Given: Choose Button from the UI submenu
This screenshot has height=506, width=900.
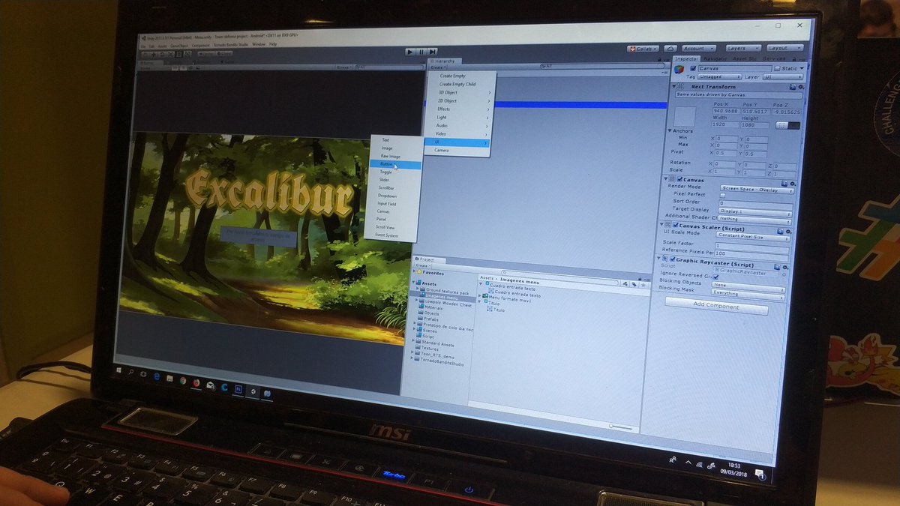Looking at the screenshot, I should pos(395,164).
